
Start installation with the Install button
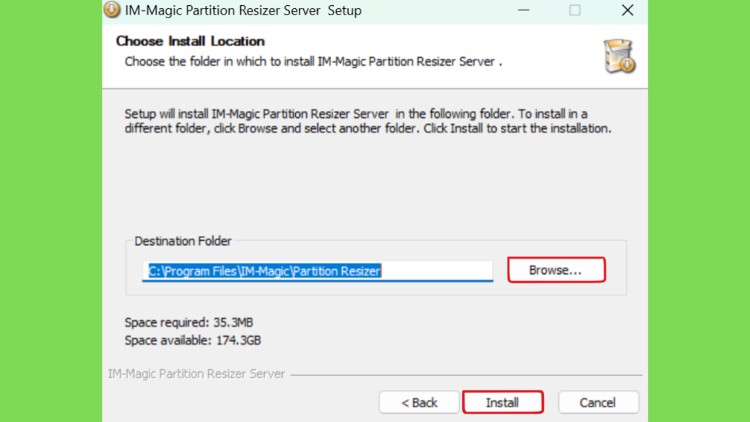(x=502, y=402)
